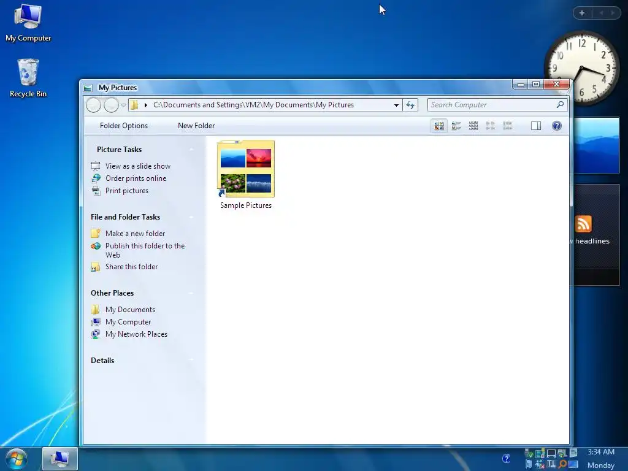Image resolution: width=628 pixels, height=471 pixels.
Task: Click the search magnifier icon
Action: 561,104
